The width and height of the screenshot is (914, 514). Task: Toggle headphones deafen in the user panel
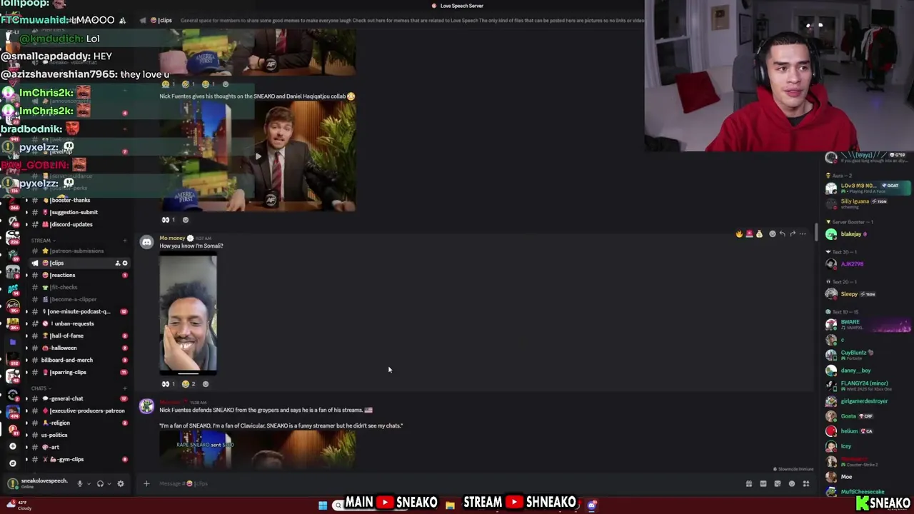click(x=100, y=483)
